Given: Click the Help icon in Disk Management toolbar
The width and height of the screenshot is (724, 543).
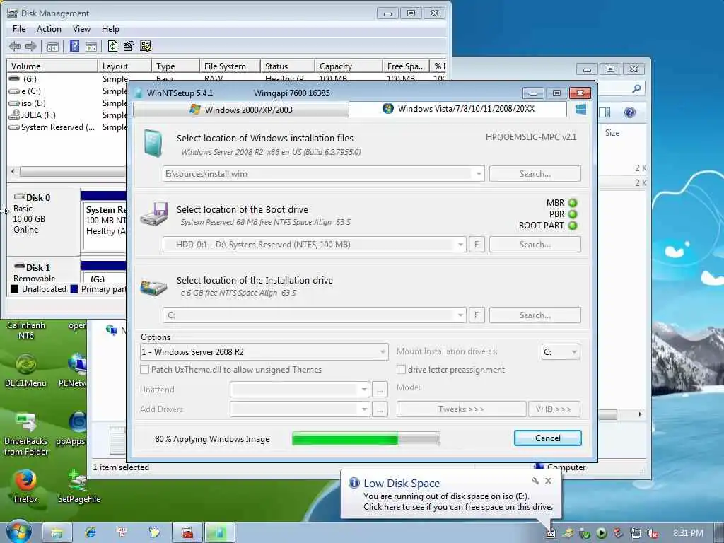Looking at the screenshot, I should [74, 46].
